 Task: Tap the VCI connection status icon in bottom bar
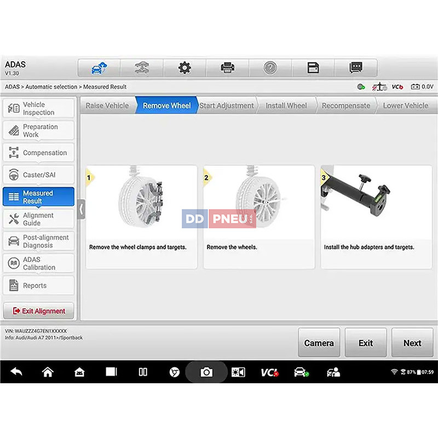(x=269, y=372)
